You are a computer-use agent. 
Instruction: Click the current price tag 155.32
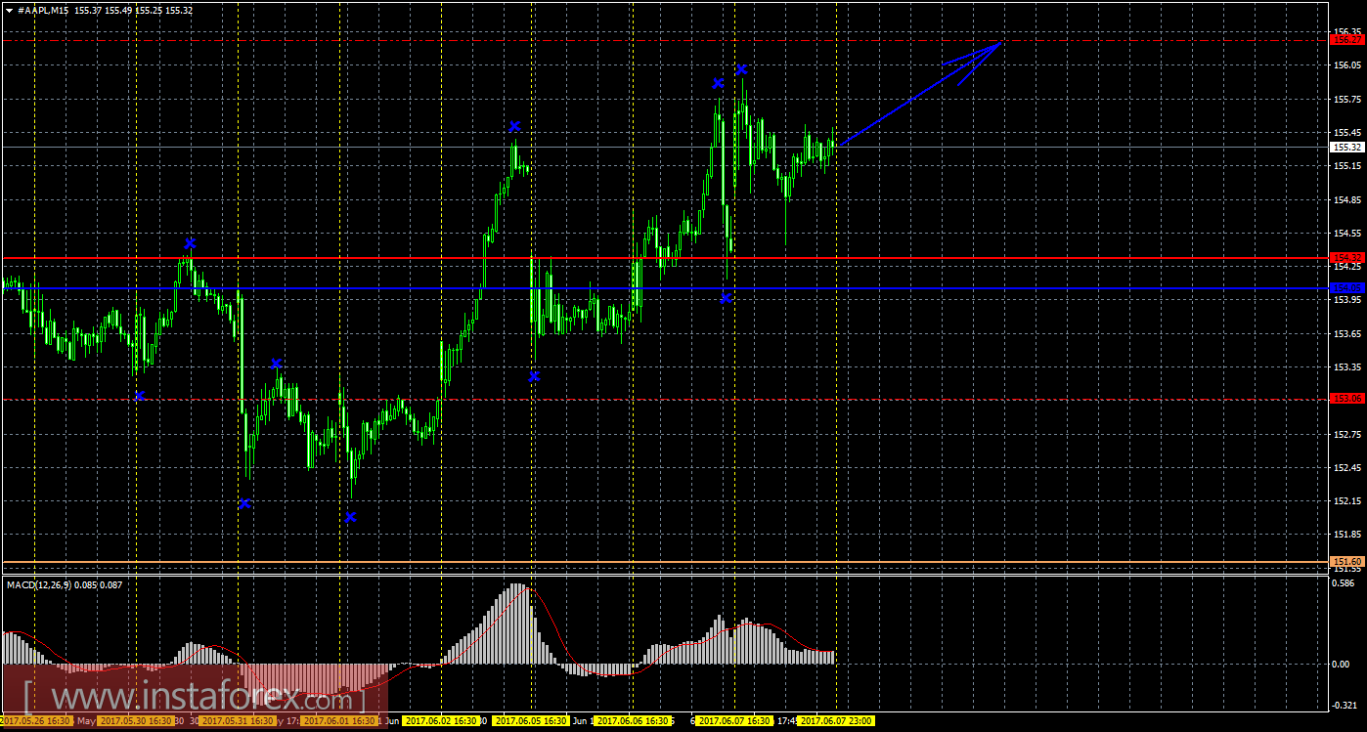coord(1347,148)
